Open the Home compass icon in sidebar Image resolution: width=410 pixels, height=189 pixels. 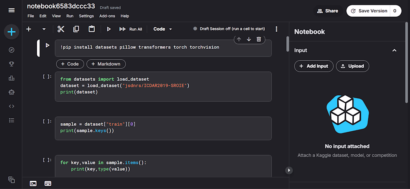pos(12,50)
